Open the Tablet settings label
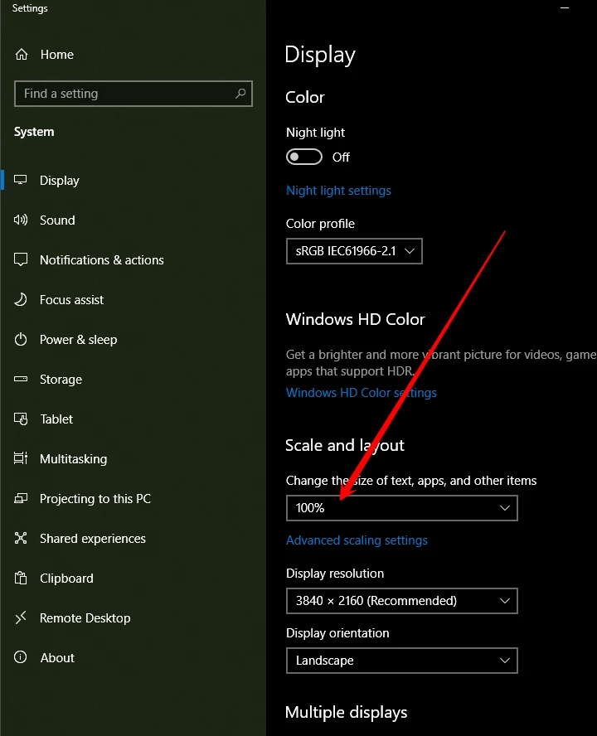 (x=56, y=419)
